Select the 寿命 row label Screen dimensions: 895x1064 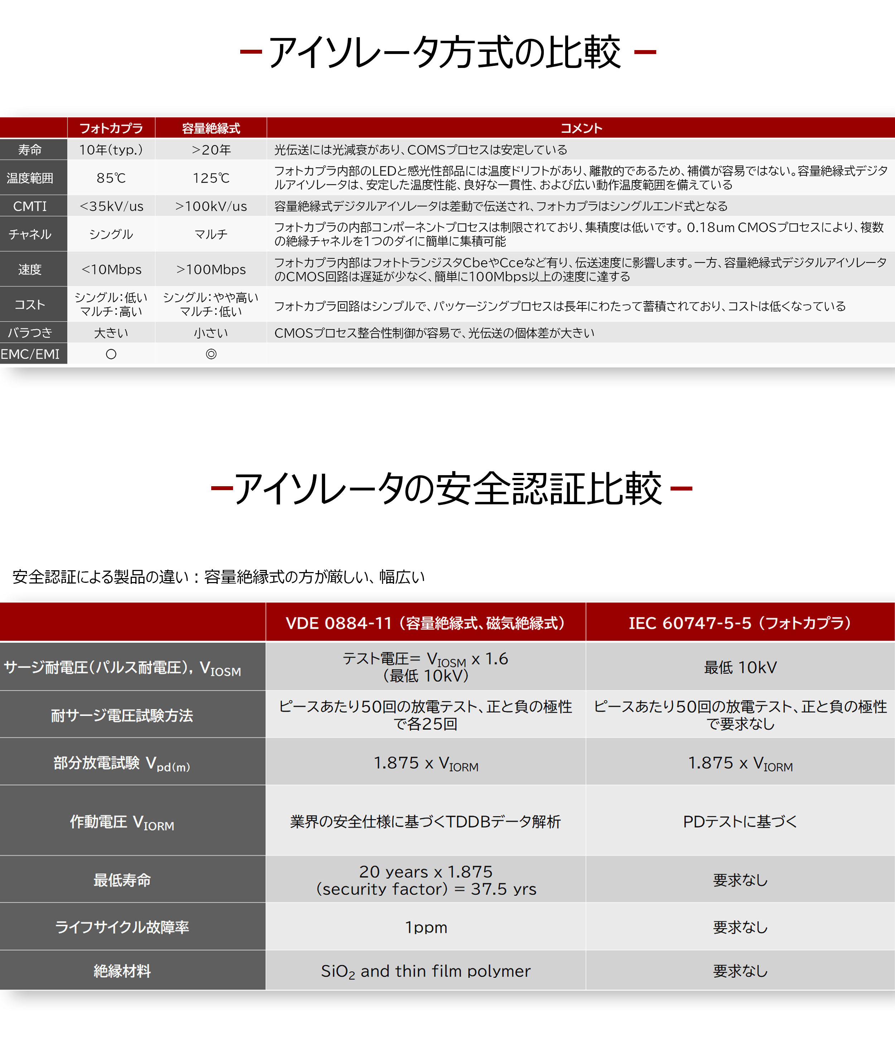tap(30, 150)
